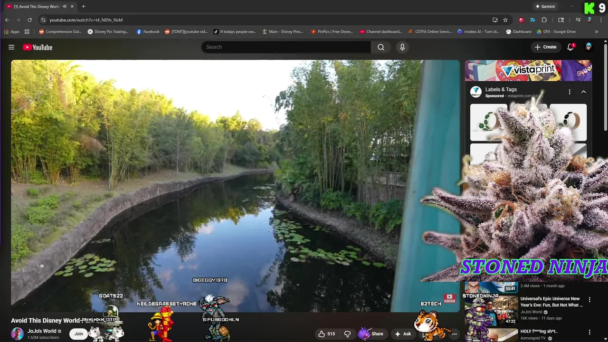Open the JoJo's World channel name link
Screen dimensions: 608x342
42,331
